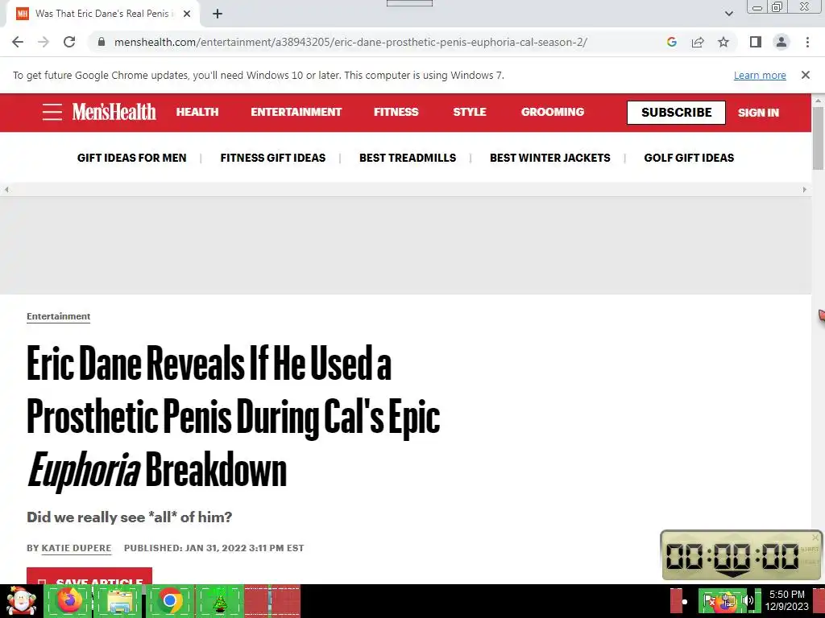This screenshot has width=825, height=618.
Task: View site information via the lock icon
Action: coord(102,42)
